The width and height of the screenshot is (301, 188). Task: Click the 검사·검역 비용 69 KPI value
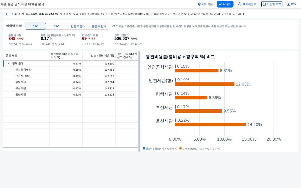point(84,39)
